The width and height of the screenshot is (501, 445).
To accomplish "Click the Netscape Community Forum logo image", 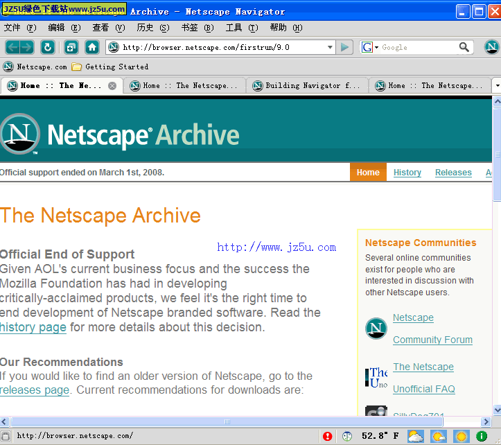I will point(376,329).
